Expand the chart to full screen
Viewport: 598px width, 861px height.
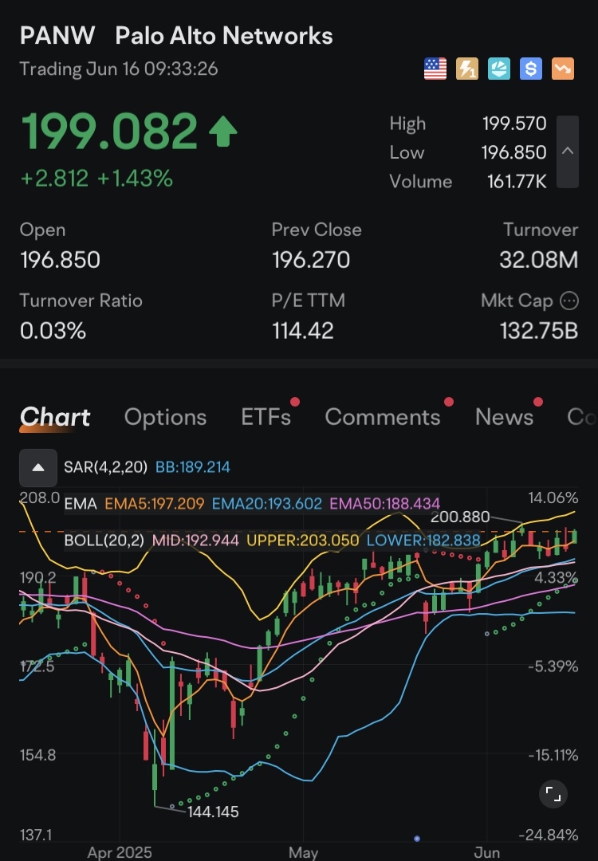[x=553, y=794]
